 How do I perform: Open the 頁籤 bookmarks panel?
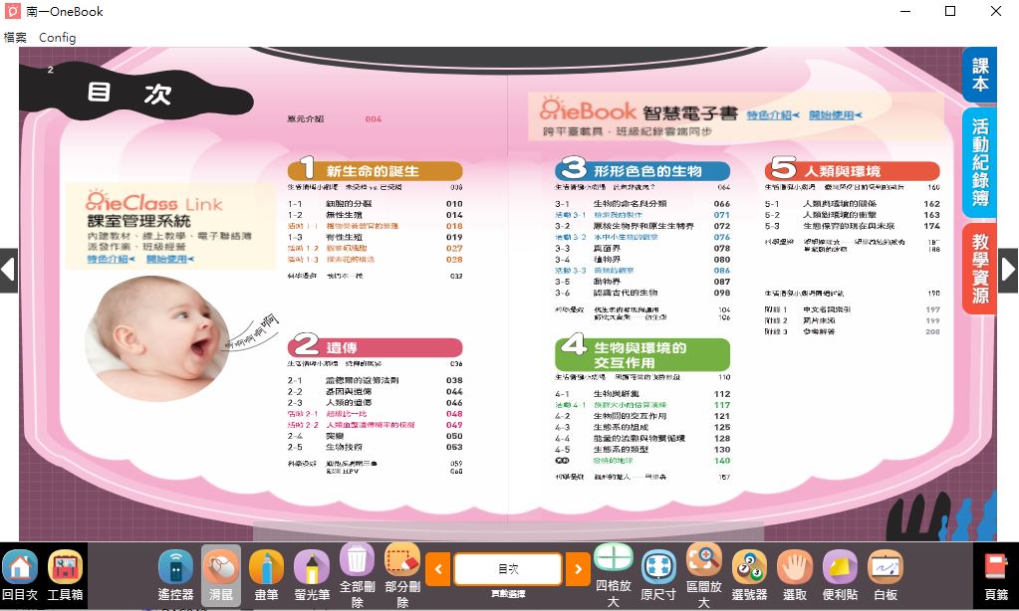pyautogui.click(x=996, y=575)
